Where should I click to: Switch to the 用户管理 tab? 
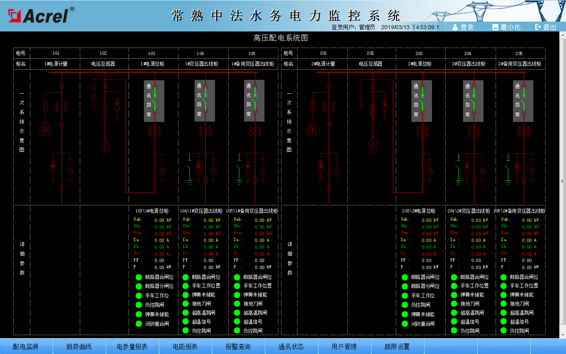tap(344, 347)
